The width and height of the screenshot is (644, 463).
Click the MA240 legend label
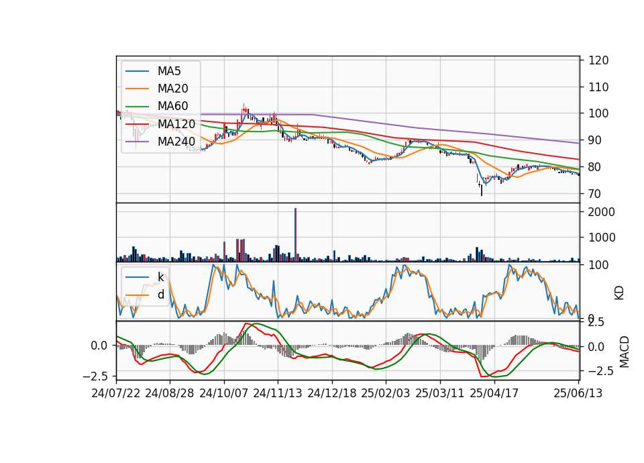point(176,142)
